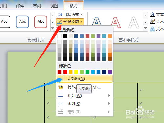Switch to the 审阅 tab
The width and height of the screenshot is (164, 123).
click(x=37, y=6)
